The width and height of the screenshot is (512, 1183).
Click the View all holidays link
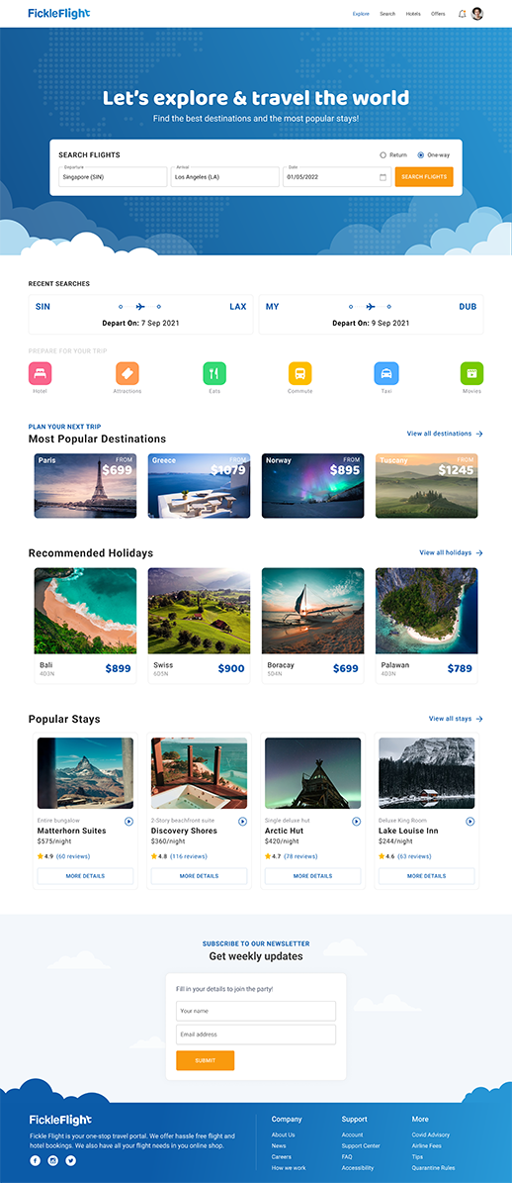tap(451, 553)
